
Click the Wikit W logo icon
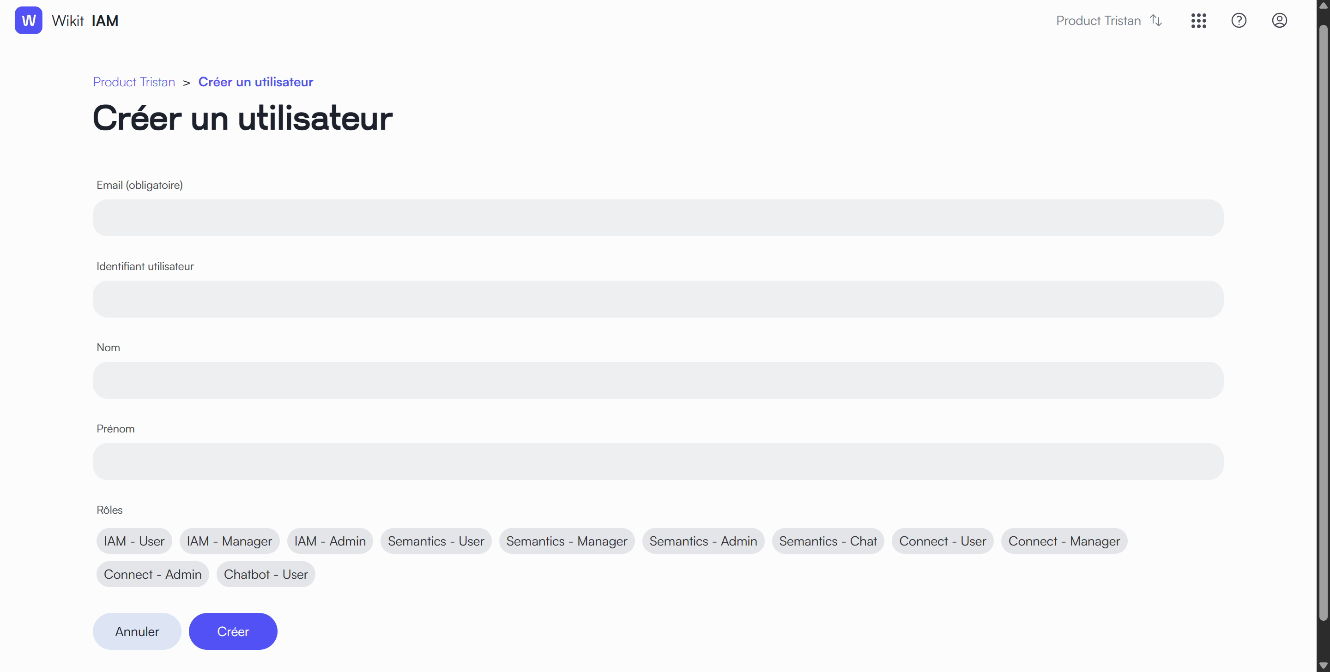(x=28, y=21)
